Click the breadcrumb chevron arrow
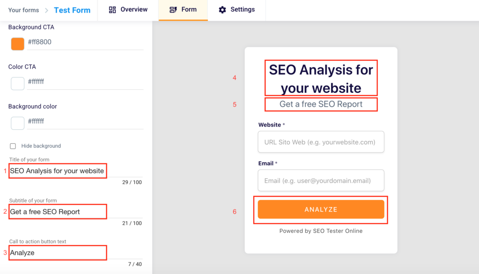Viewport: 479px width, 274px height. (x=47, y=10)
